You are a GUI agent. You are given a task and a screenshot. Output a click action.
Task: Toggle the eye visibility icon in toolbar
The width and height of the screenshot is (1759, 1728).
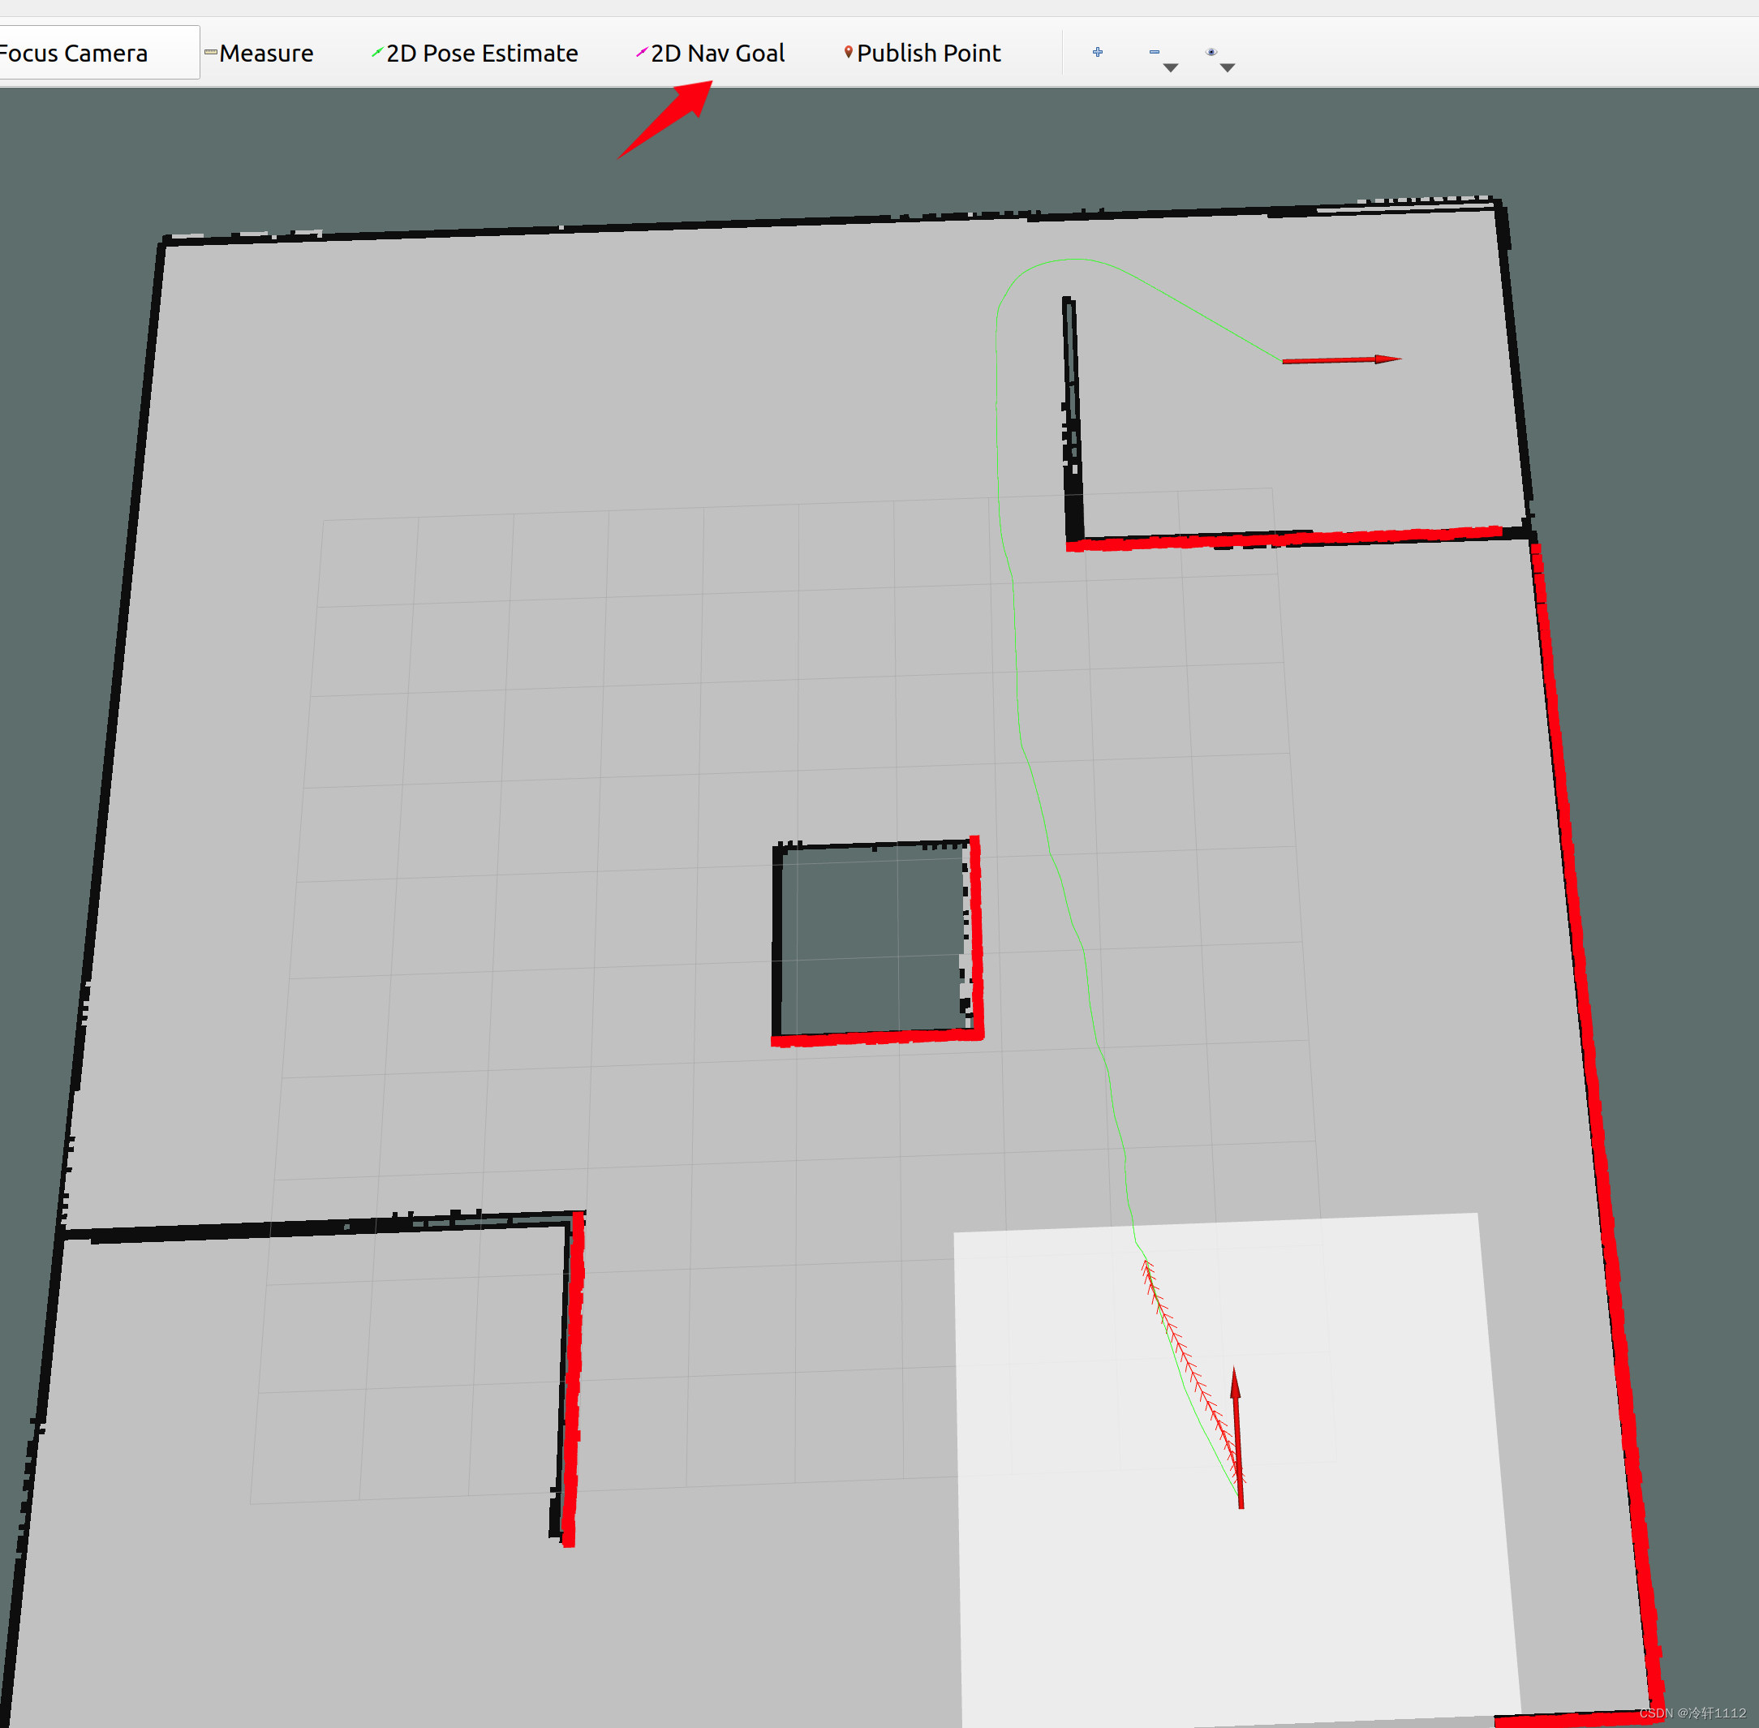pos(1211,53)
